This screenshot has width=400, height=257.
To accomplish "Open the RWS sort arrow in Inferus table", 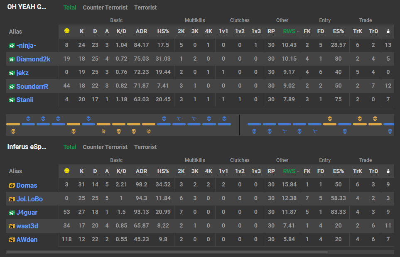I will point(298,171).
